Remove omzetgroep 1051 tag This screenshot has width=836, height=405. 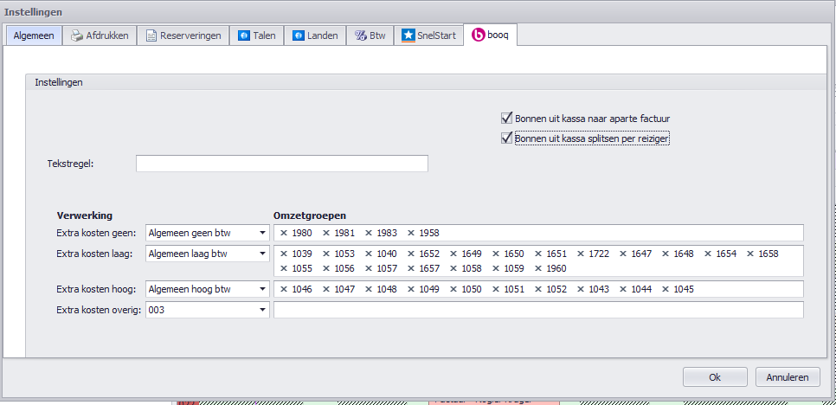pos(497,289)
